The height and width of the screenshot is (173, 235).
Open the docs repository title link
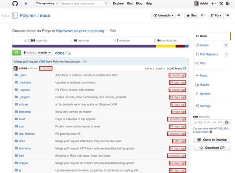tap(45, 16)
